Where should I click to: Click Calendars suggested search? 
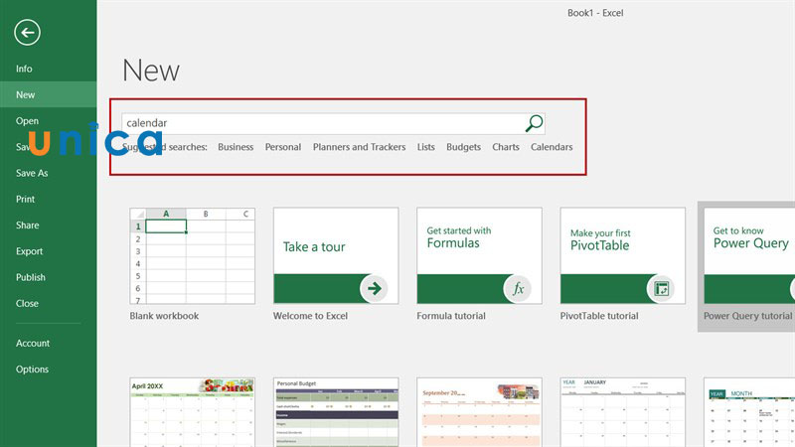point(552,147)
